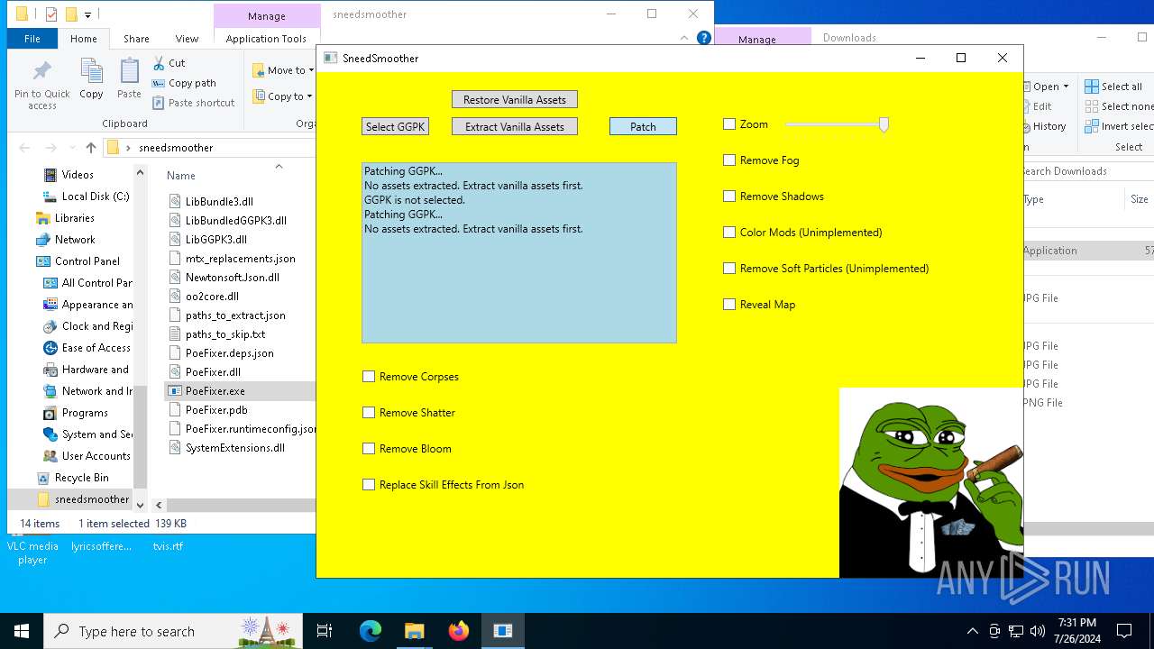Click Copy path in Clipboard group
This screenshot has height=649, width=1154.
pos(184,83)
